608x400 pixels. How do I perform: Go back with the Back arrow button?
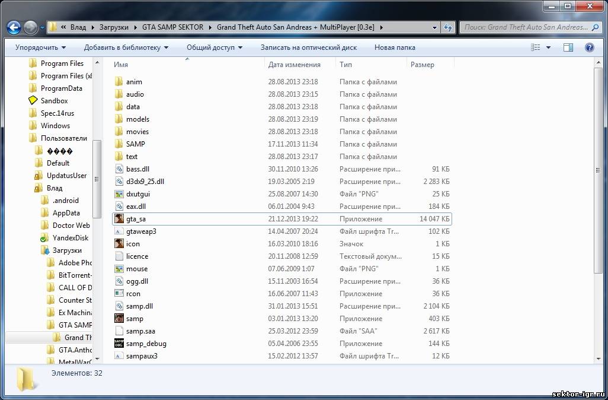point(14,27)
